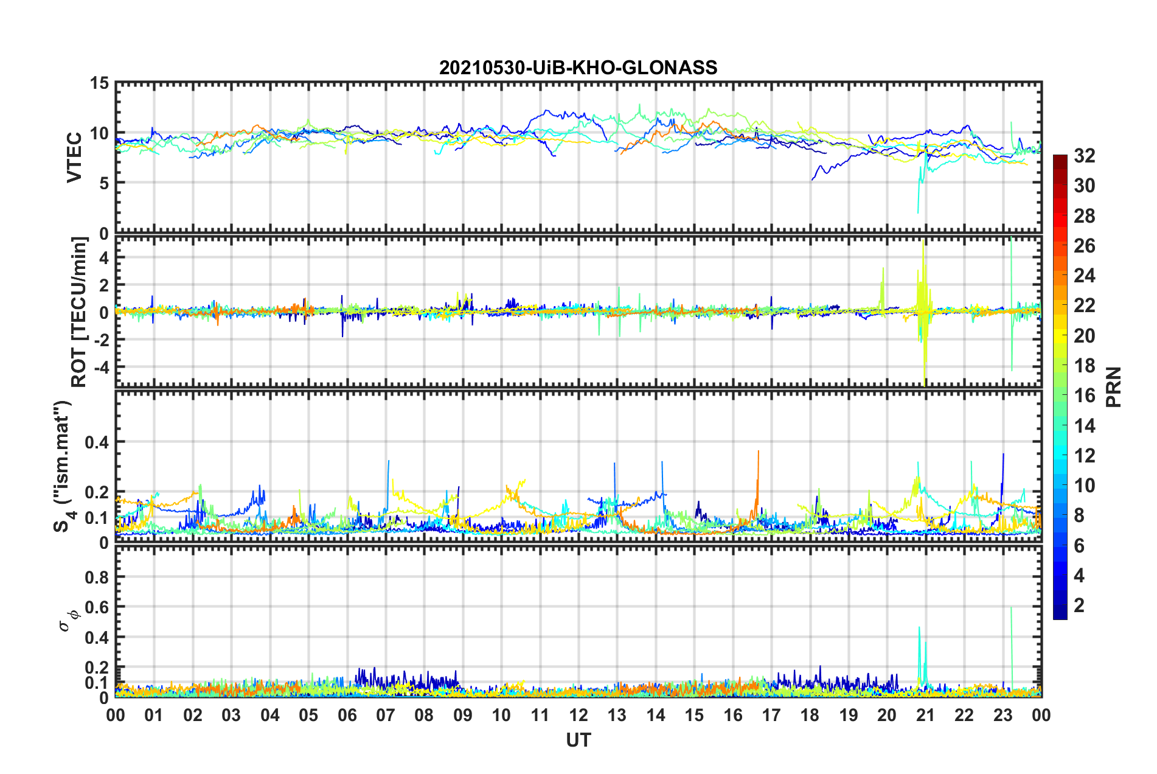Click x-axis tick label 06
Image resolution: width=1157 pixels, height=774 pixels.
click(347, 715)
